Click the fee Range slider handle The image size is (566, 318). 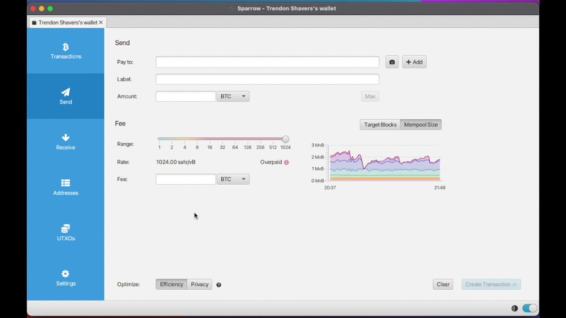click(285, 139)
